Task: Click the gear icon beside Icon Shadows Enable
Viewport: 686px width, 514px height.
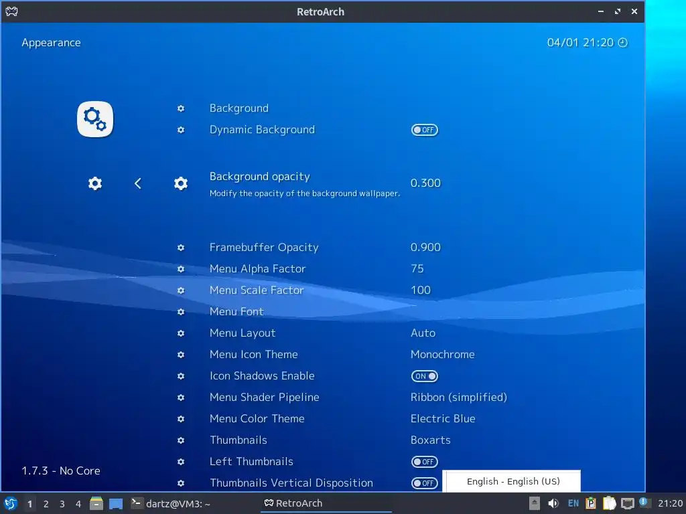Action: click(x=181, y=376)
